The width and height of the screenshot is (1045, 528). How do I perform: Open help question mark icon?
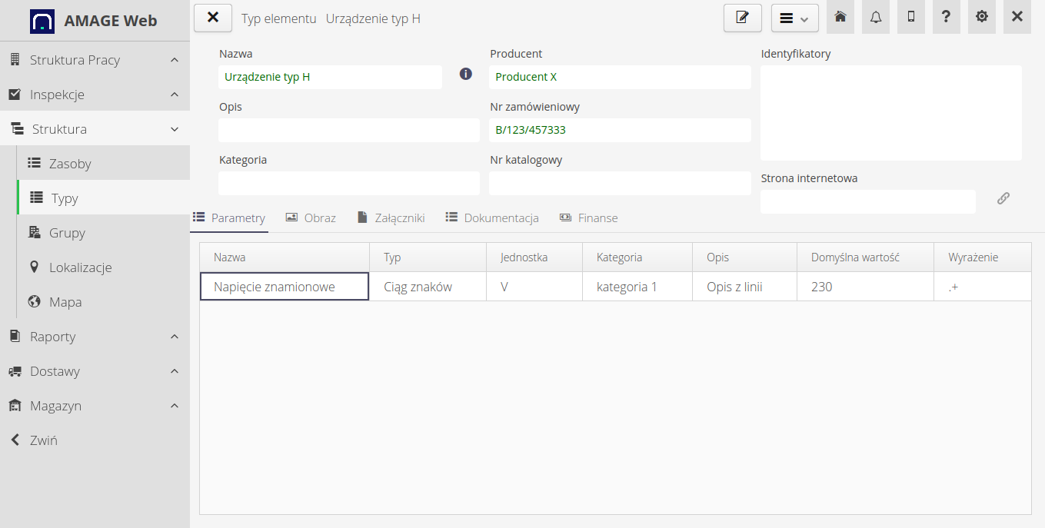(947, 17)
